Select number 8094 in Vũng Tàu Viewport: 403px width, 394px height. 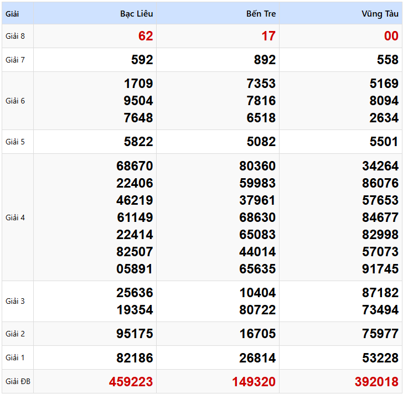tap(384, 101)
